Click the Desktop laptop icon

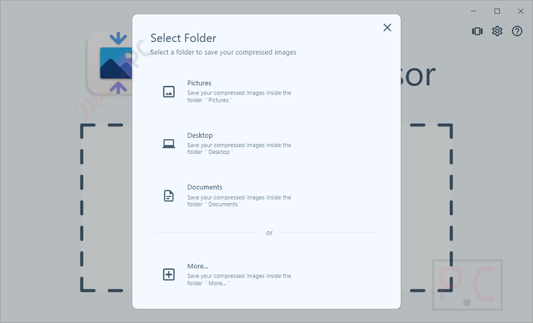(169, 144)
